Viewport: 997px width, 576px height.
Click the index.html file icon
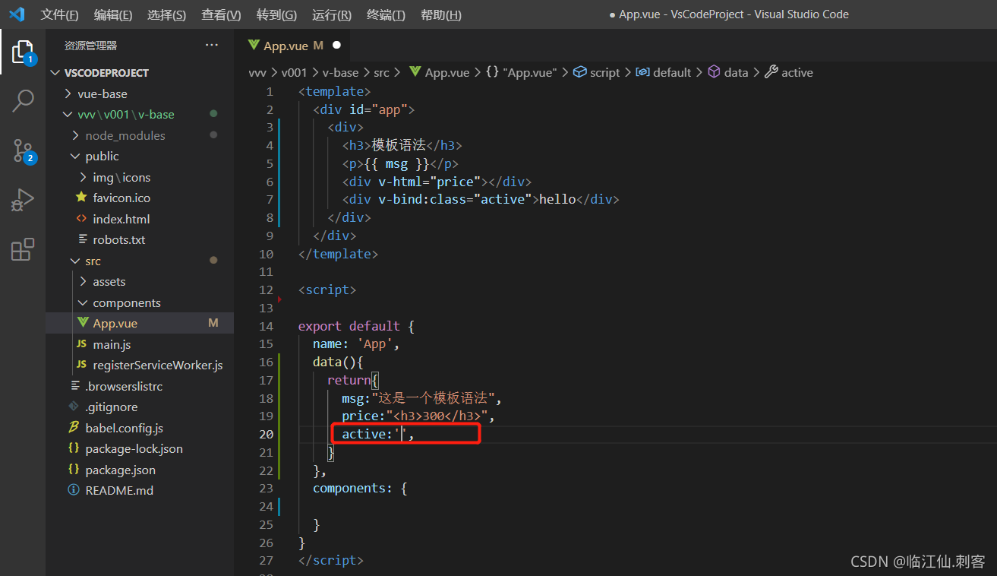coord(81,219)
